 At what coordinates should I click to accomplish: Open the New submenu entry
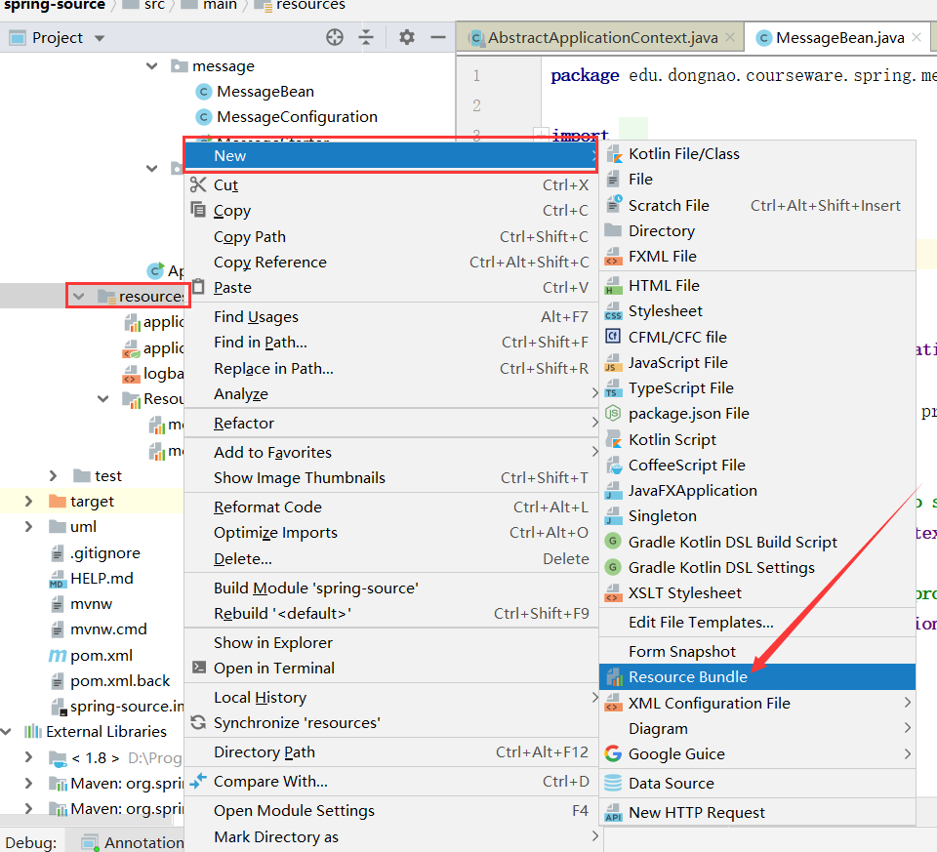coord(391,155)
